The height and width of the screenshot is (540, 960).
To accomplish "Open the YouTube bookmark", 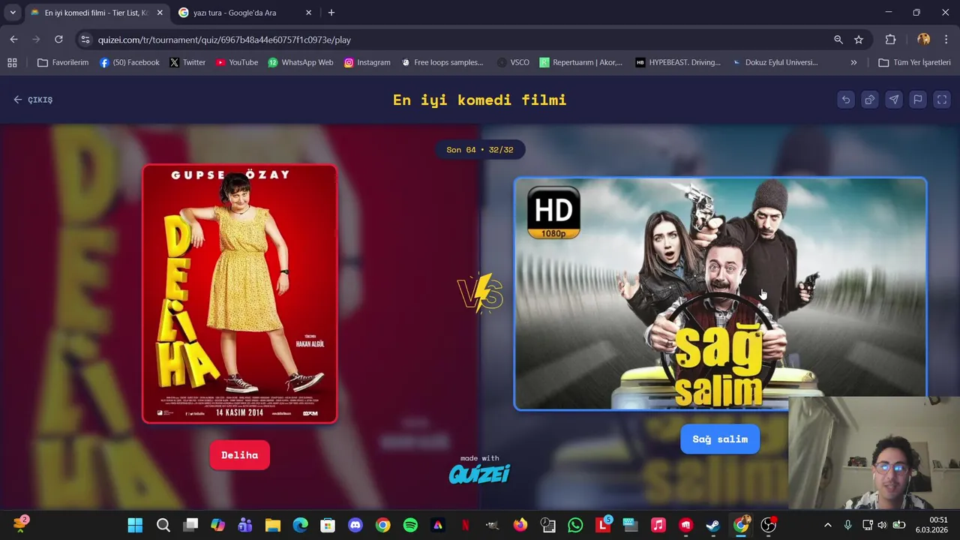I will pos(237,62).
